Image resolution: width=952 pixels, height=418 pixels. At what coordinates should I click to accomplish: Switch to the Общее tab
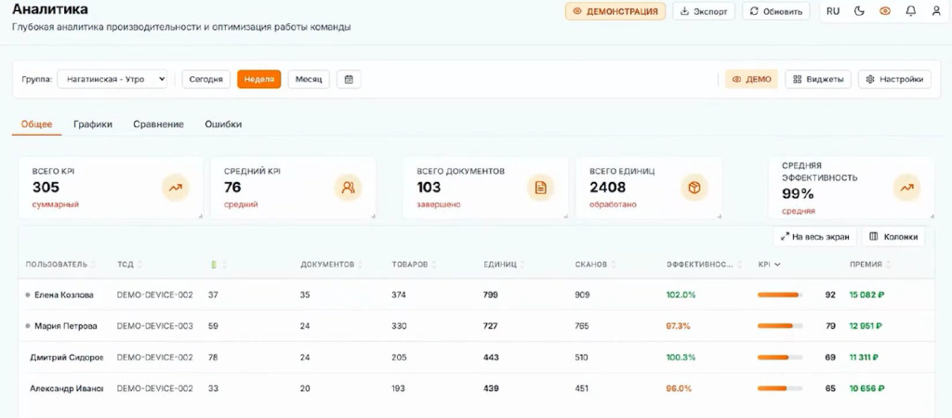click(37, 124)
